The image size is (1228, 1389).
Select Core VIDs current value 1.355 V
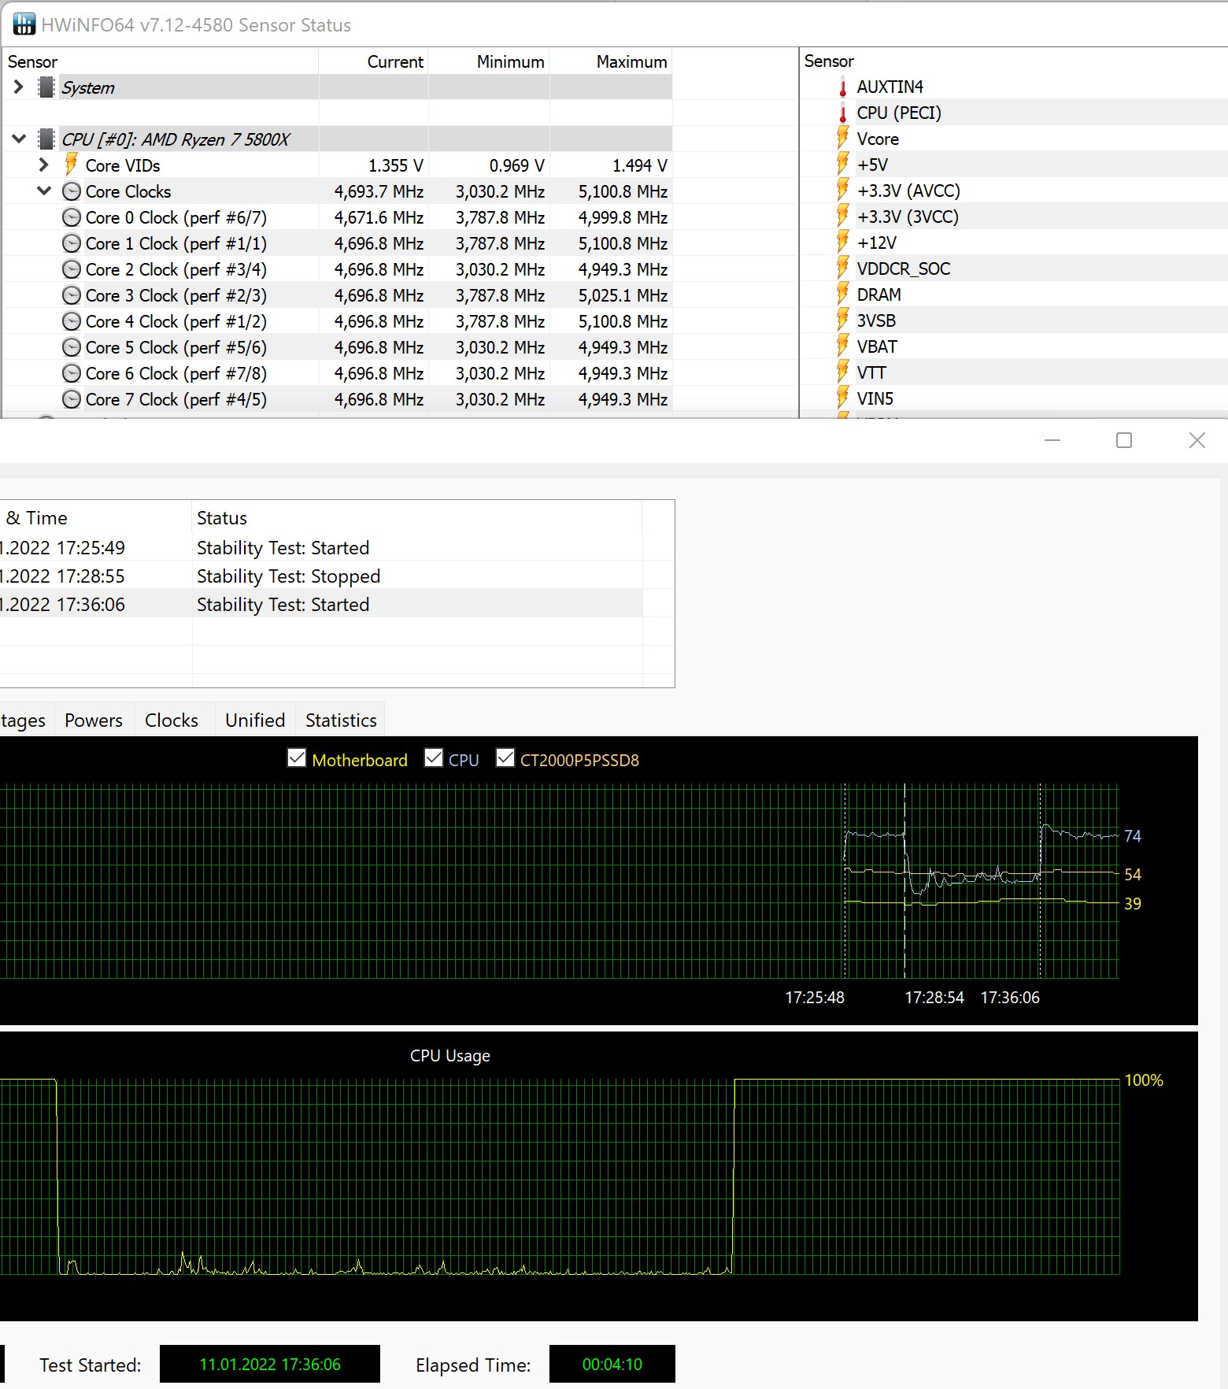point(396,165)
